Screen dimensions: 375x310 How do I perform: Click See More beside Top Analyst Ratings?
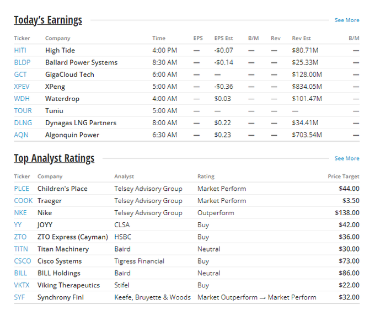(346, 159)
